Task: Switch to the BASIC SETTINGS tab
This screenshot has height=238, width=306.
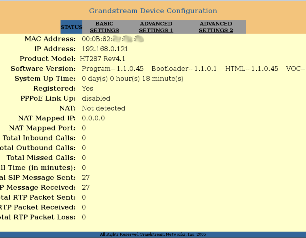Action: click(104, 27)
